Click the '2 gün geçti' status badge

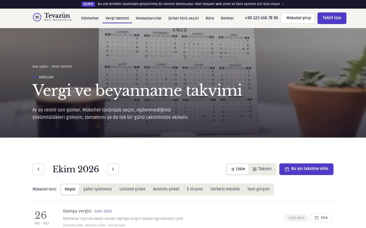point(296,218)
